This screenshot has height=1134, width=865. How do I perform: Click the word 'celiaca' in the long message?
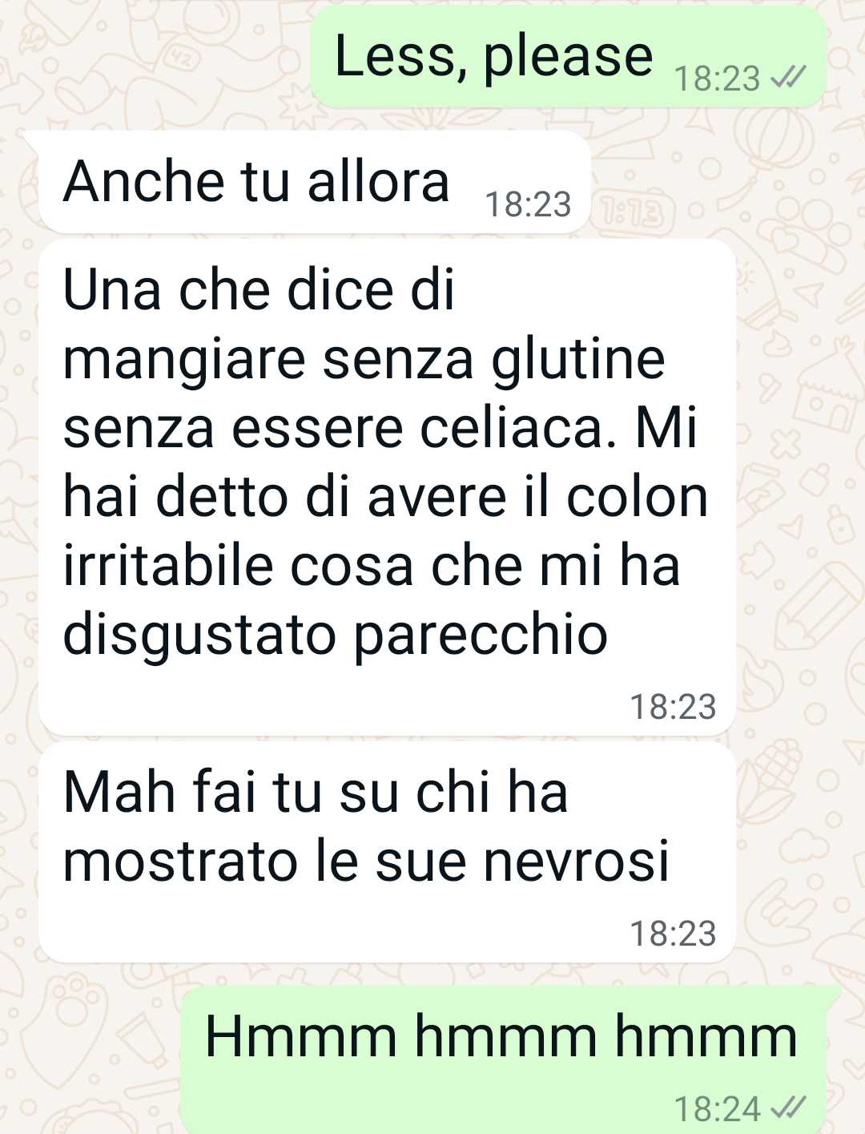click(517, 428)
